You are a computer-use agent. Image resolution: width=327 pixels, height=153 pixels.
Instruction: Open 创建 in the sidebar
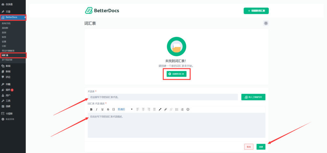(x=8, y=106)
